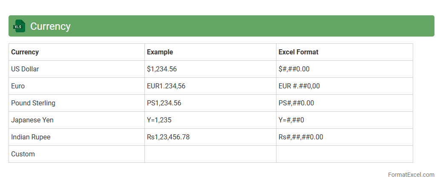Click the EUR #.##0,00 format cell
The width and height of the screenshot is (443, 187).
[299, 86]
